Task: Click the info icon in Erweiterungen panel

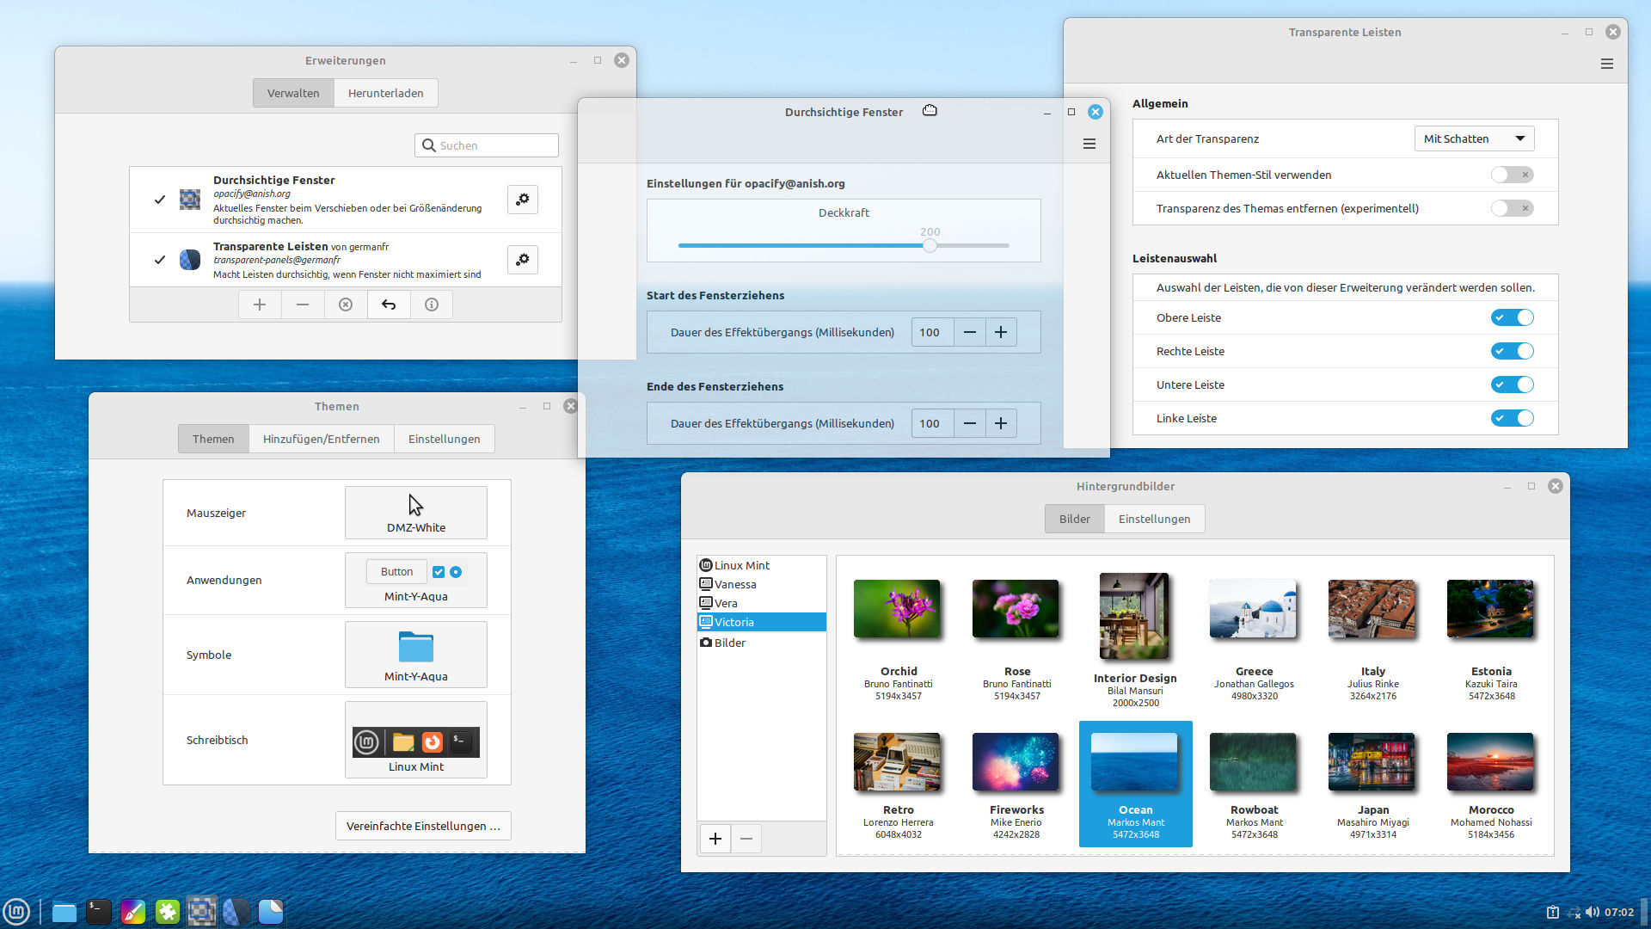Action: (431, 304)
